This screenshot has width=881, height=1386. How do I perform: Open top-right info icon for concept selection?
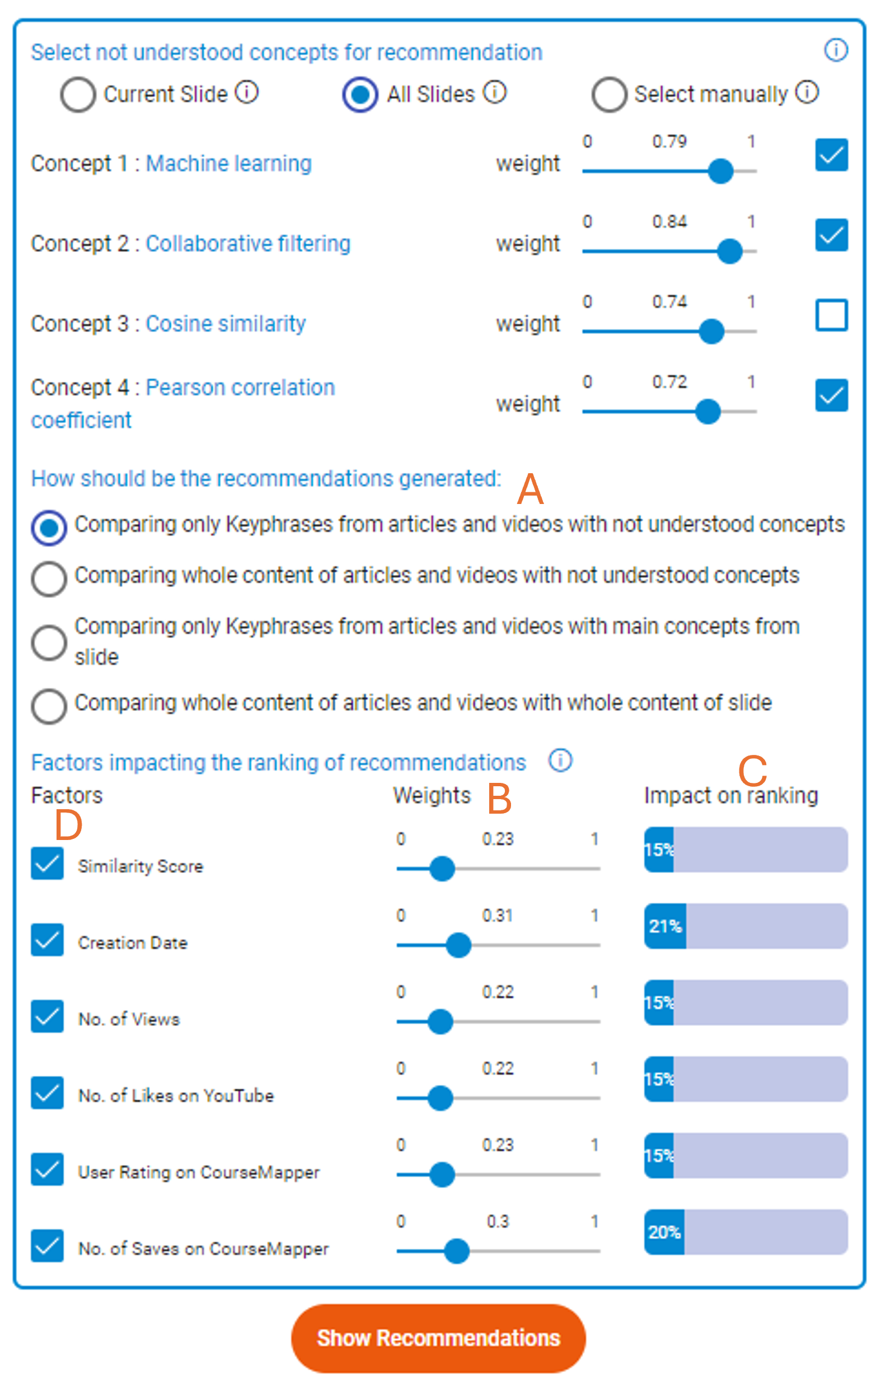[836, 50]
